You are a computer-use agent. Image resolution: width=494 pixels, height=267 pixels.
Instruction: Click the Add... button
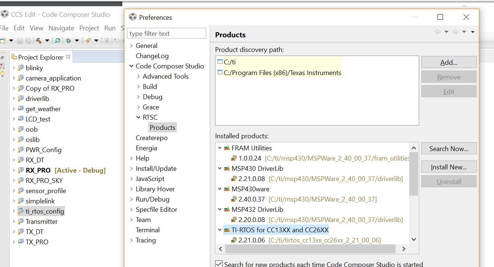tap(449, 62)
